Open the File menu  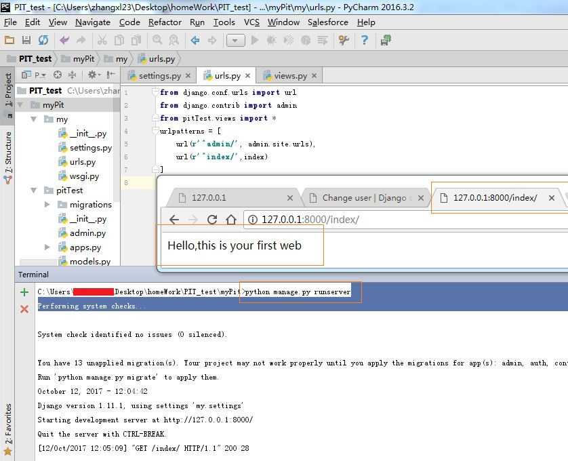click(x=10, y=22)
